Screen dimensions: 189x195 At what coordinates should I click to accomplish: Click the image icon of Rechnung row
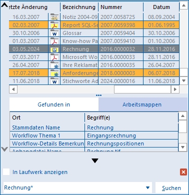coord(54,49)
